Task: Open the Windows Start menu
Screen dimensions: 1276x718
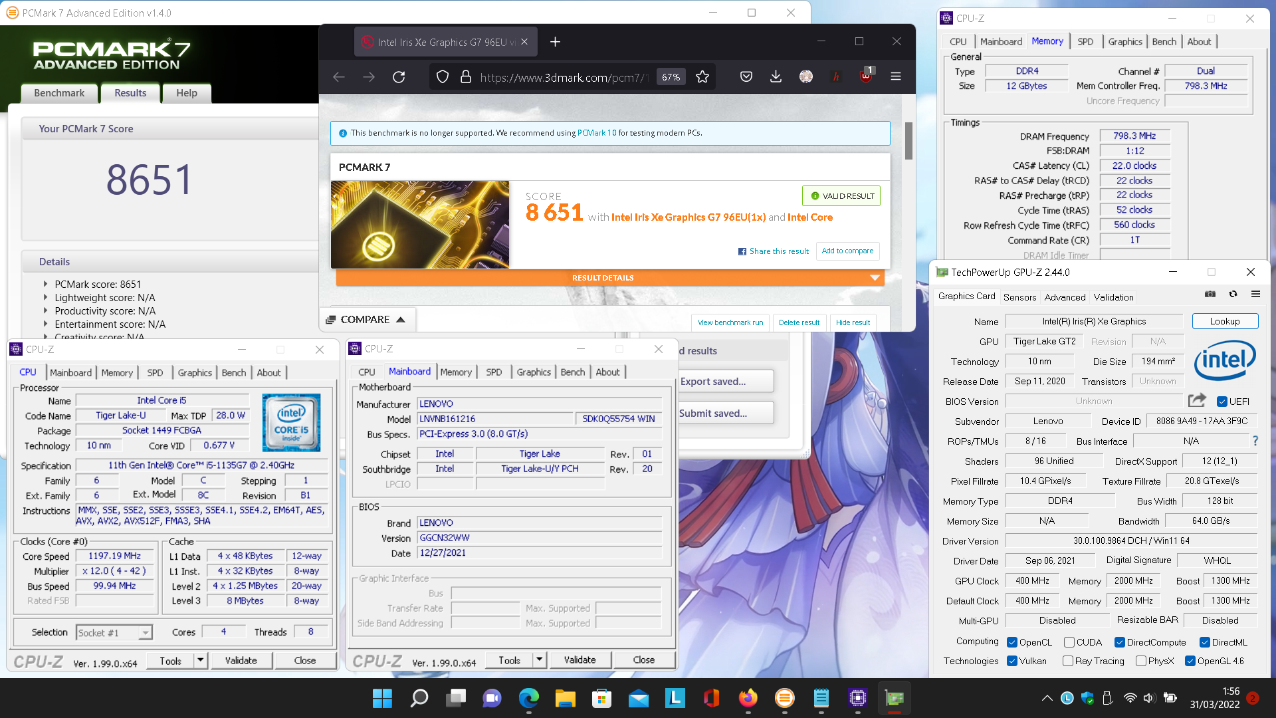Action: point(382,698)
